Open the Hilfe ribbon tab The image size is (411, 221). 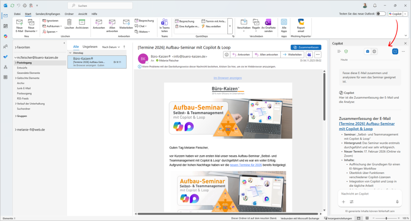(95, 14)
